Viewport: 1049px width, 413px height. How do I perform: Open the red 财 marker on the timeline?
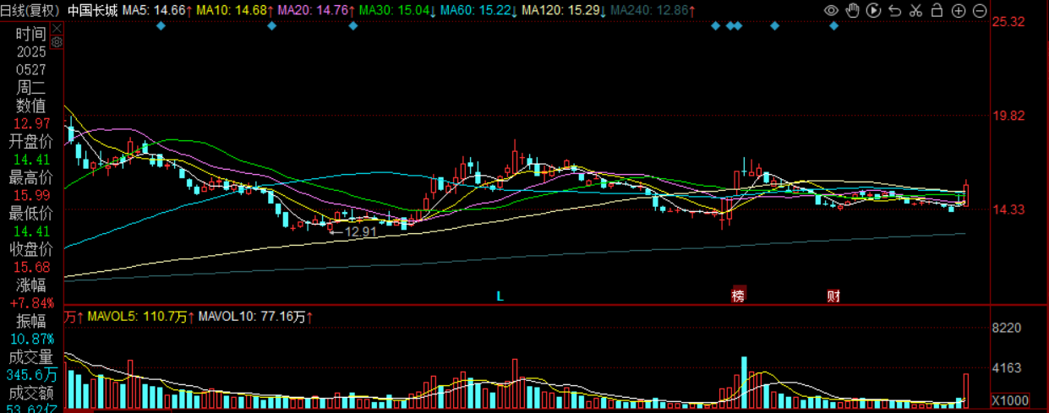[833, 296]
